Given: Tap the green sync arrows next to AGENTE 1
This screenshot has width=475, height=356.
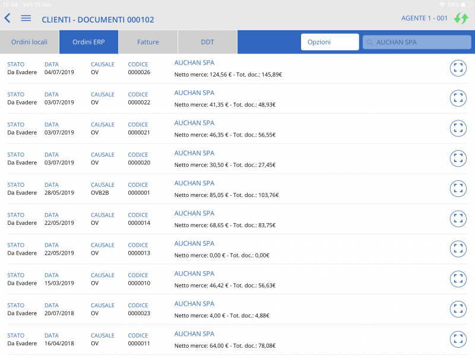Looking at the screenshot, I should [x=461, y=18].
